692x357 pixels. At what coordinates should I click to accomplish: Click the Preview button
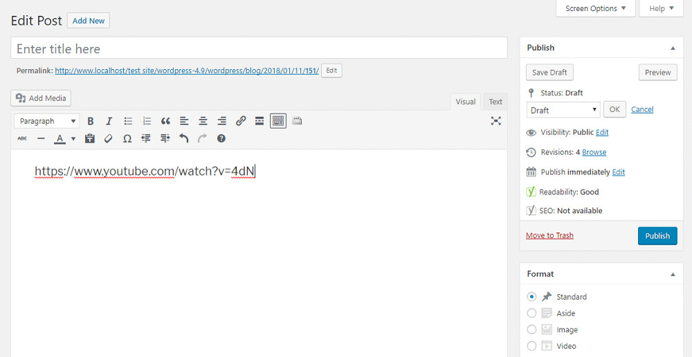657,73
